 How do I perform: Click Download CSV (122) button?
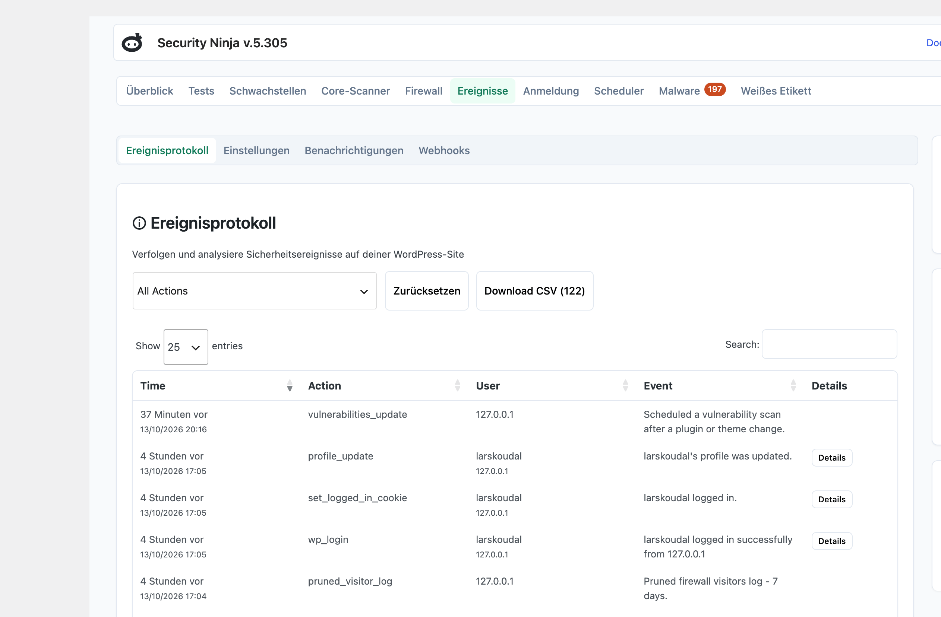(x=534, y=291)
